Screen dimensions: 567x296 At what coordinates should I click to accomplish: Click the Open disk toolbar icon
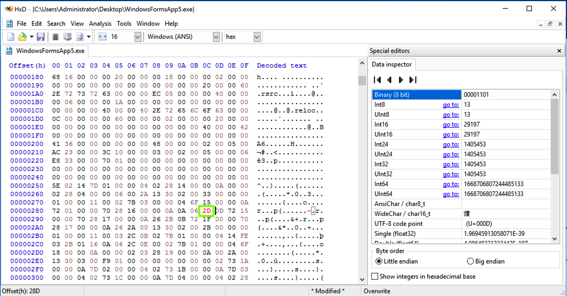pos(67,37)
